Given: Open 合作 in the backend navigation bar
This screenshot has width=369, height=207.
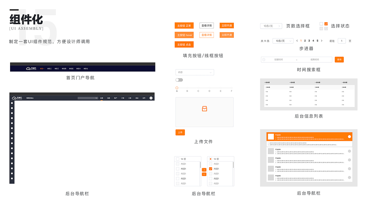Looking at the screenshot, I should tap(144, 98).
